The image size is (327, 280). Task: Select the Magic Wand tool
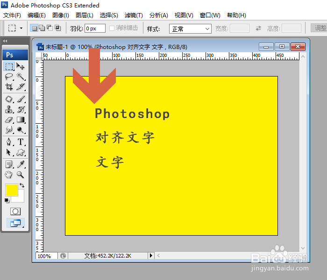(x=21, y=77)
